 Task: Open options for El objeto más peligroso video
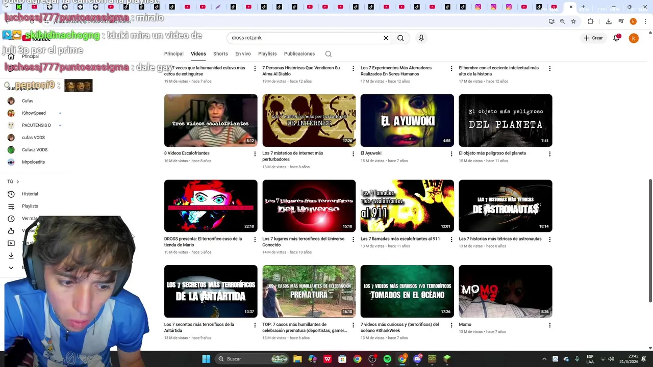(549, 153)
